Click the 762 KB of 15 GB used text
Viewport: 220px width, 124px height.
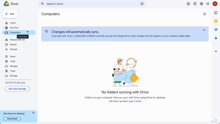(15, 83)
